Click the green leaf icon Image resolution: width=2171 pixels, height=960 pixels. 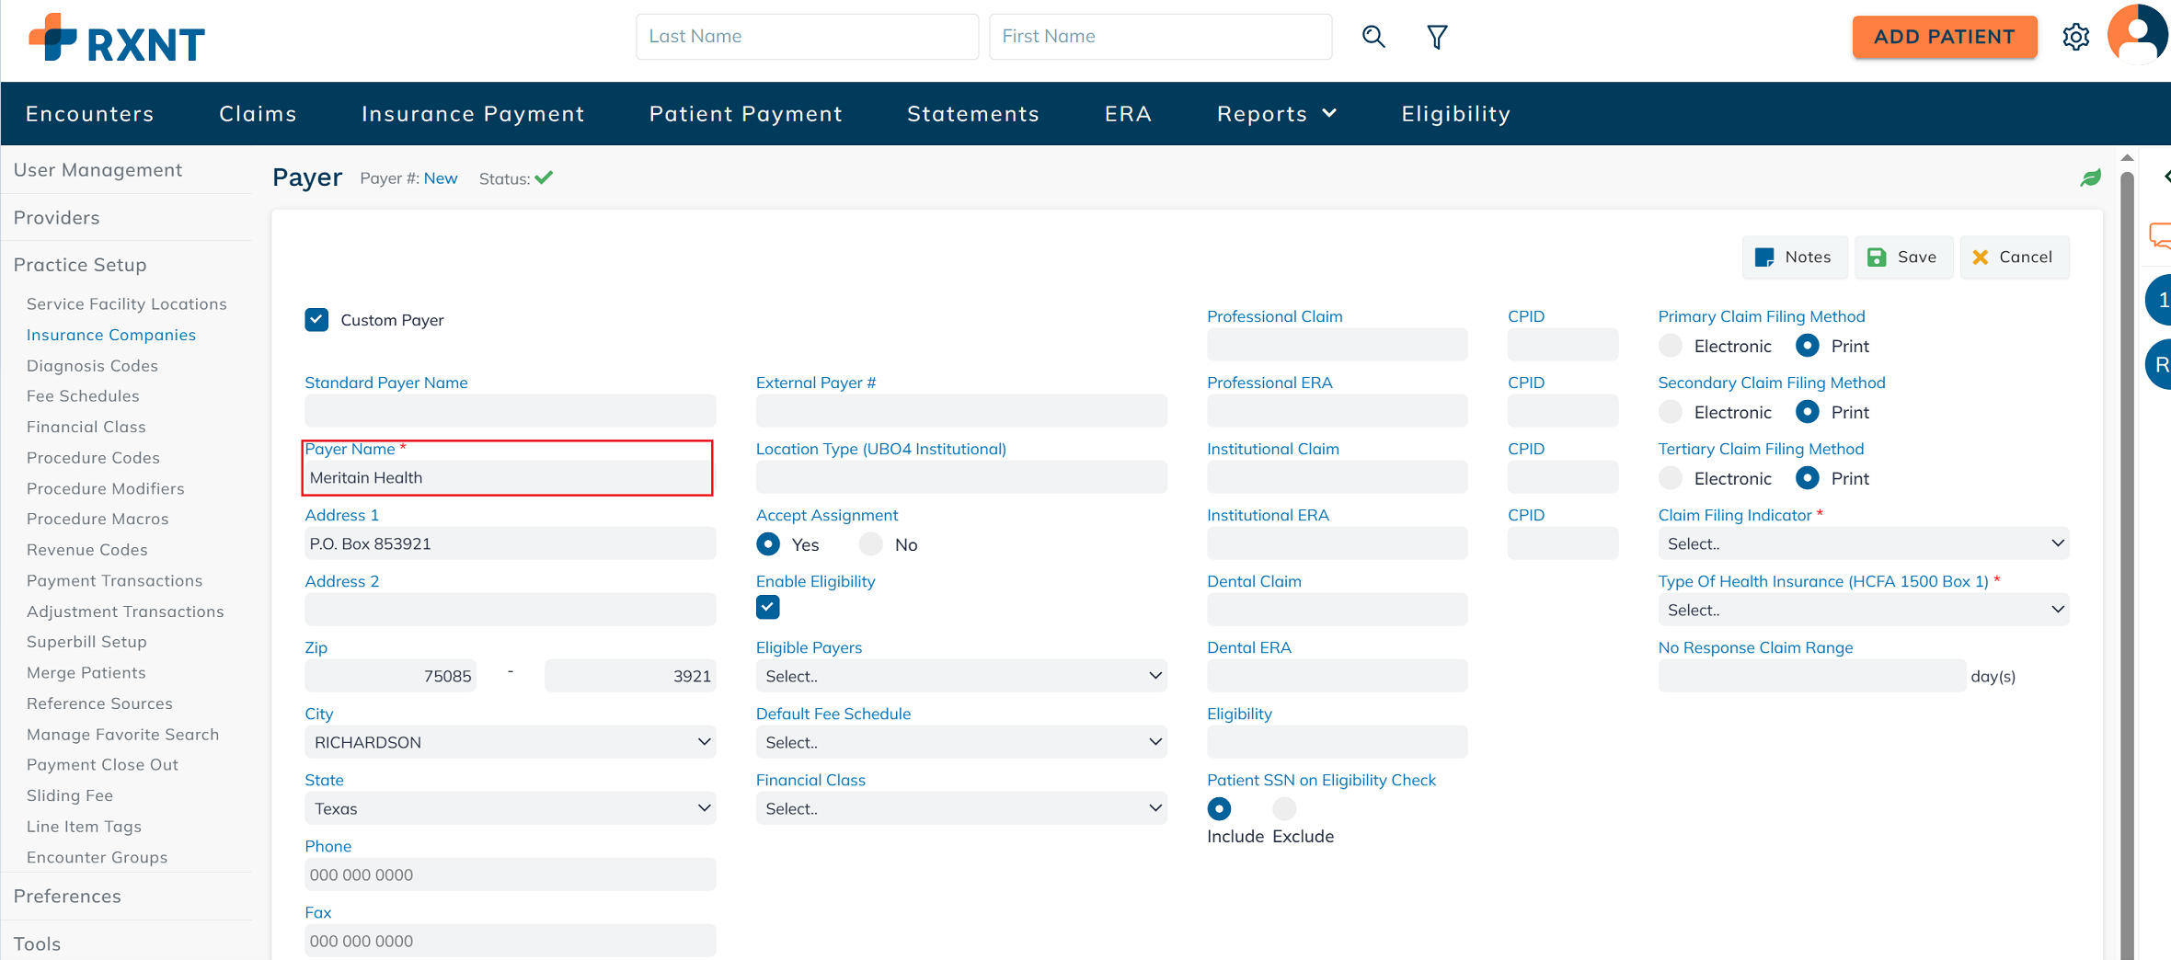(x=2090, y=177)
